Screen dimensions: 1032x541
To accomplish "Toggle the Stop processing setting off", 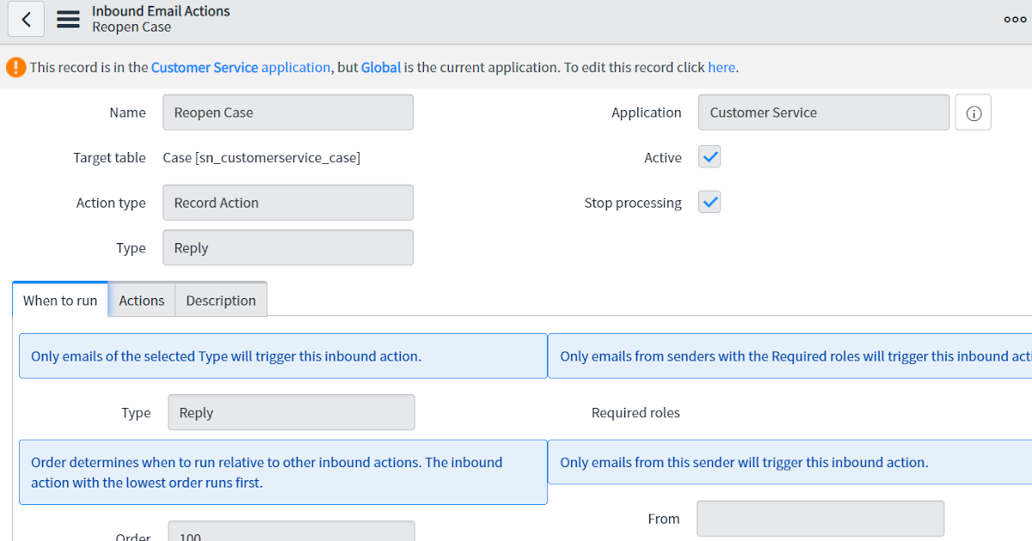I will coord(709,201).
